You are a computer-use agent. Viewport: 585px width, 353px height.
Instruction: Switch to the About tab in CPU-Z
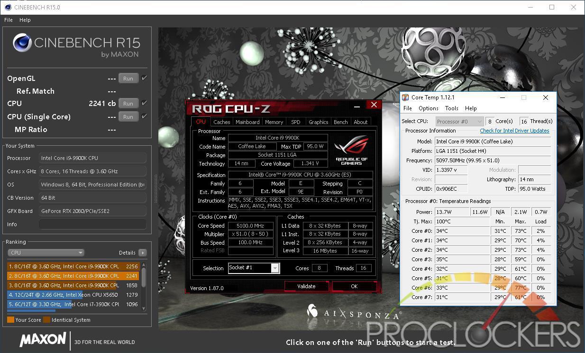pyautogui.click(x=361, y=122)
